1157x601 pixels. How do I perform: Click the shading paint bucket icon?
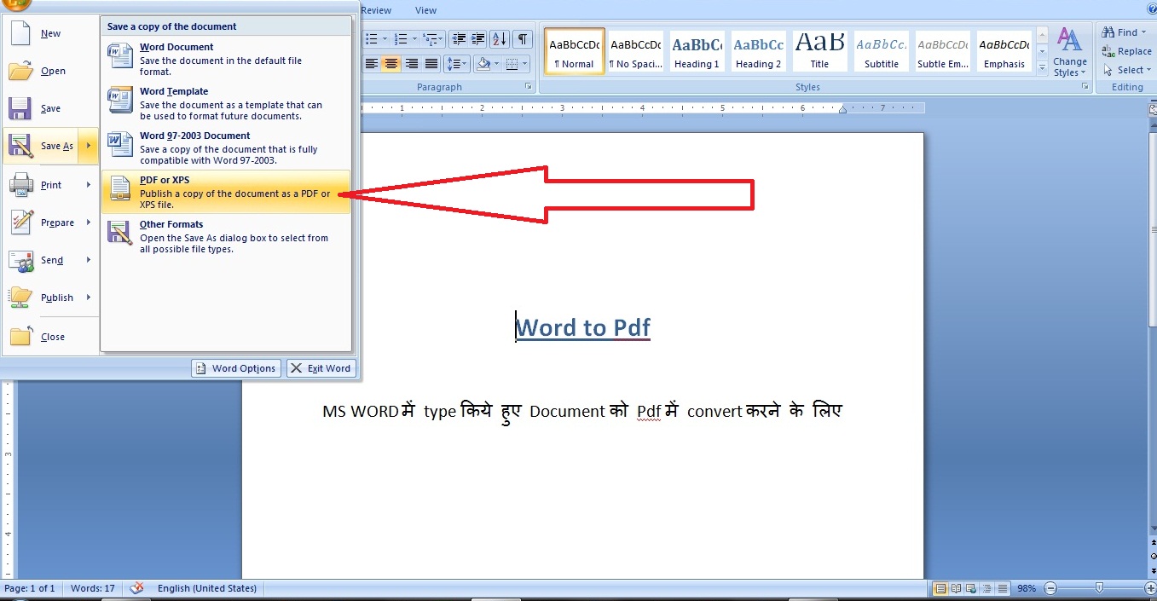coord(483,64)
